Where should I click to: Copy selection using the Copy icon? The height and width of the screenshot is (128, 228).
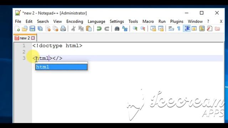pos(81,28)
